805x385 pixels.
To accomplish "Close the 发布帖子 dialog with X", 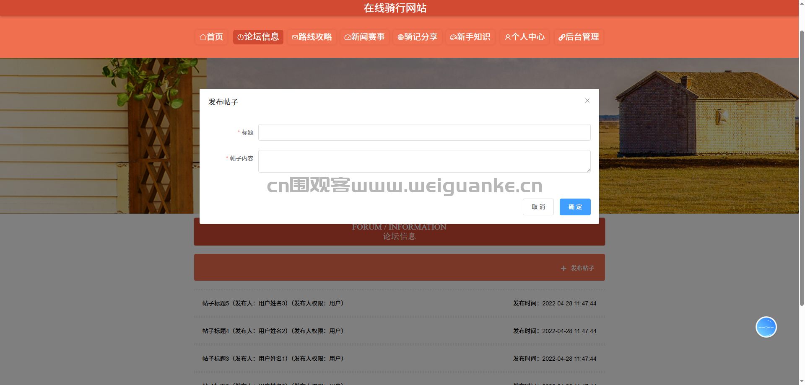I will [587, 101].
